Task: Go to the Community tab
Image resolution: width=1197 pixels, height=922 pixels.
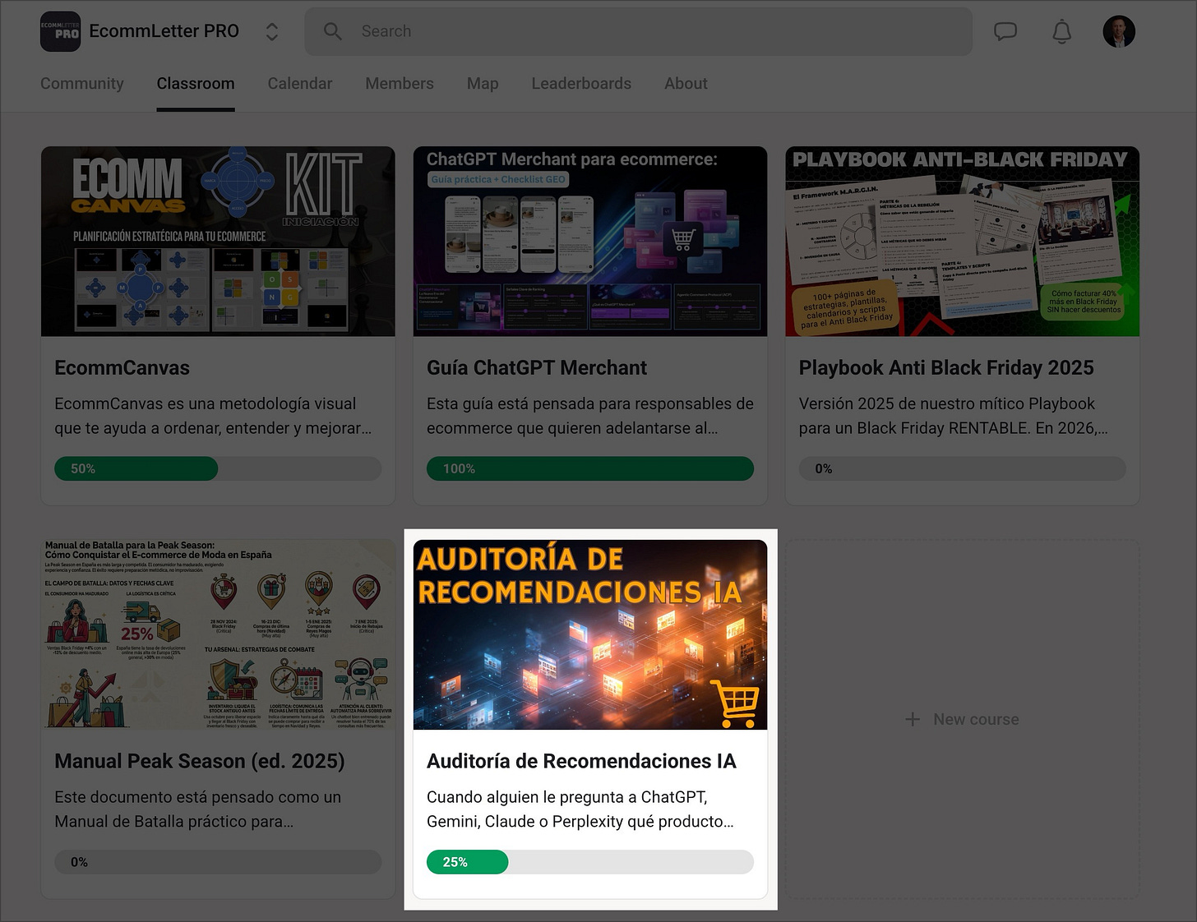Action: coord(82,83)
